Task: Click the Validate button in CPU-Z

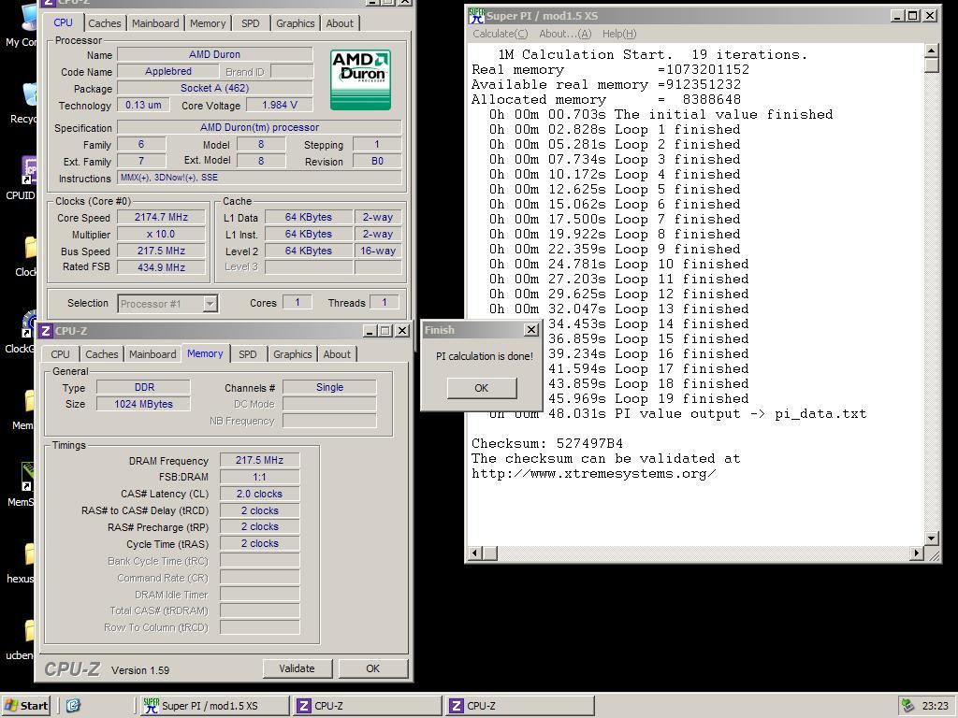Action: (x=297, y=668)
